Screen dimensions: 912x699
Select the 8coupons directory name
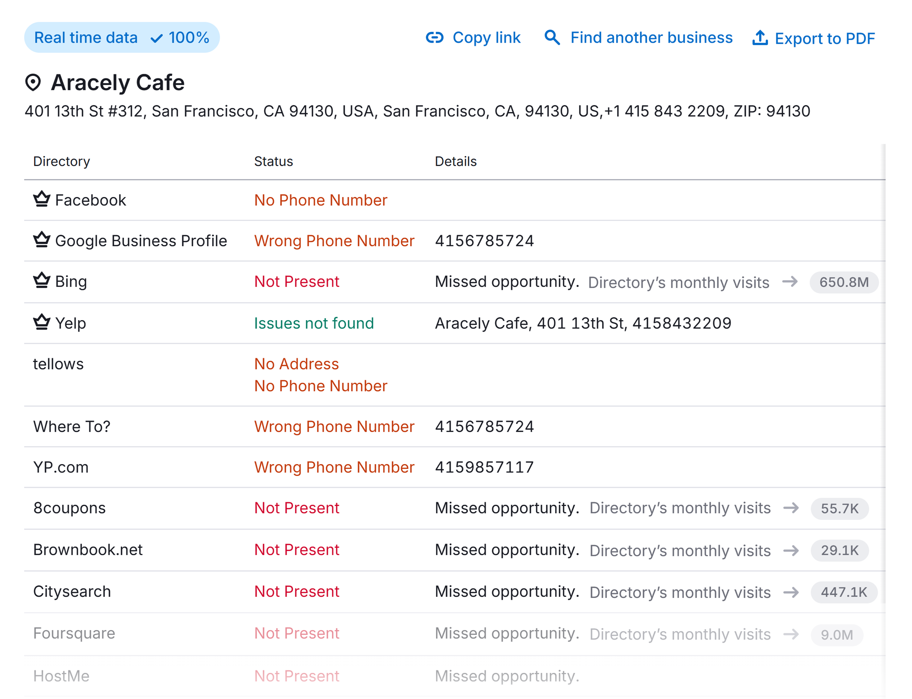(70, 508)
